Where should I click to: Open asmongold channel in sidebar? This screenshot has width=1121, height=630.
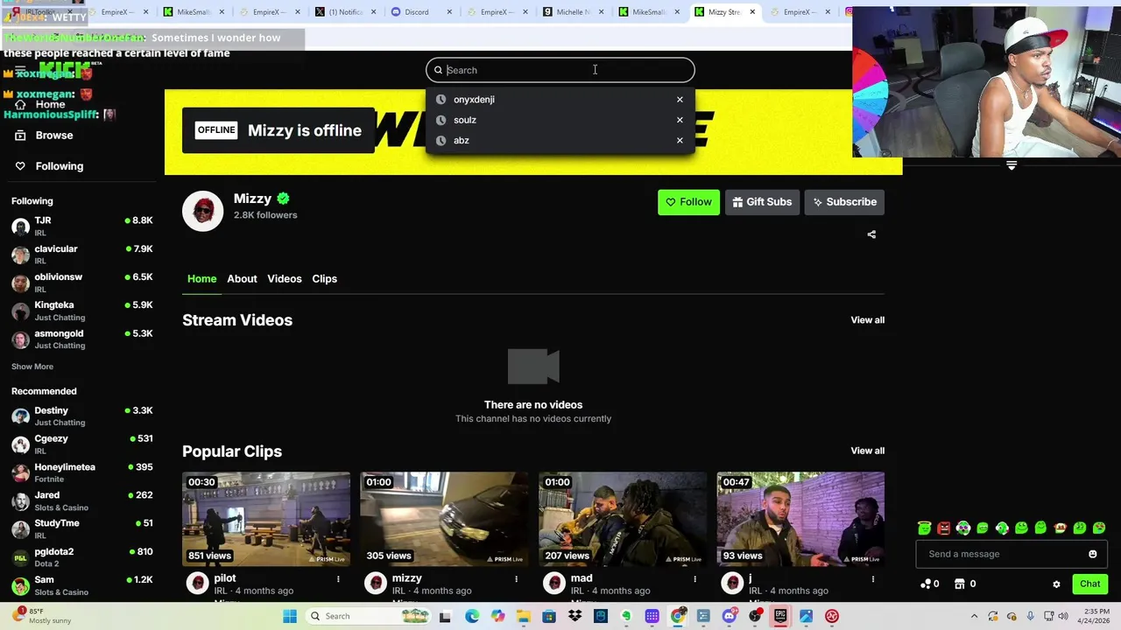82,339
